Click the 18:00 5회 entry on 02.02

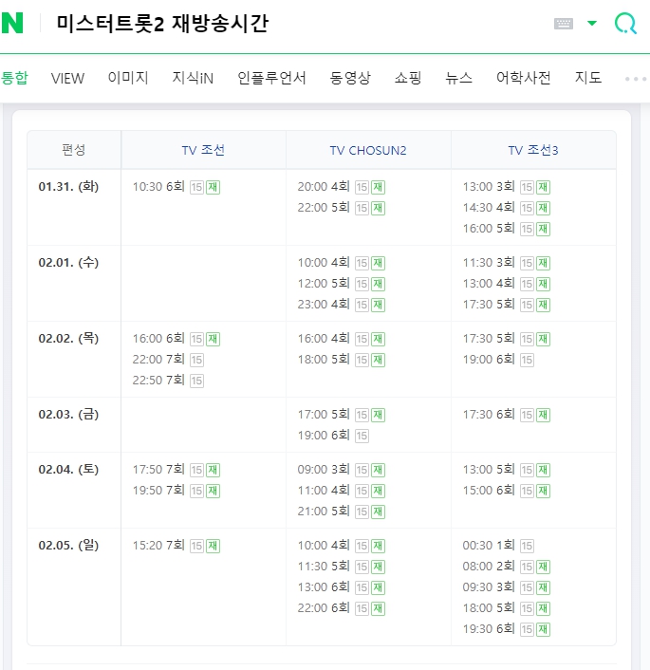(324, 360)
